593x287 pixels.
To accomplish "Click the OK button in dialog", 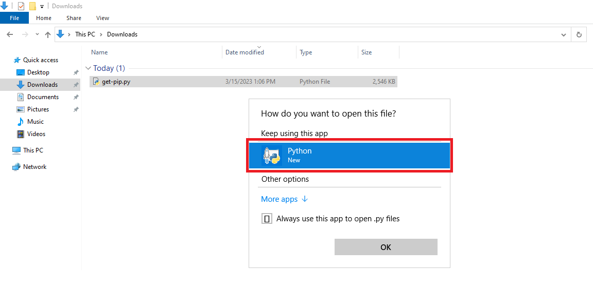I will [x=386, y=247].
